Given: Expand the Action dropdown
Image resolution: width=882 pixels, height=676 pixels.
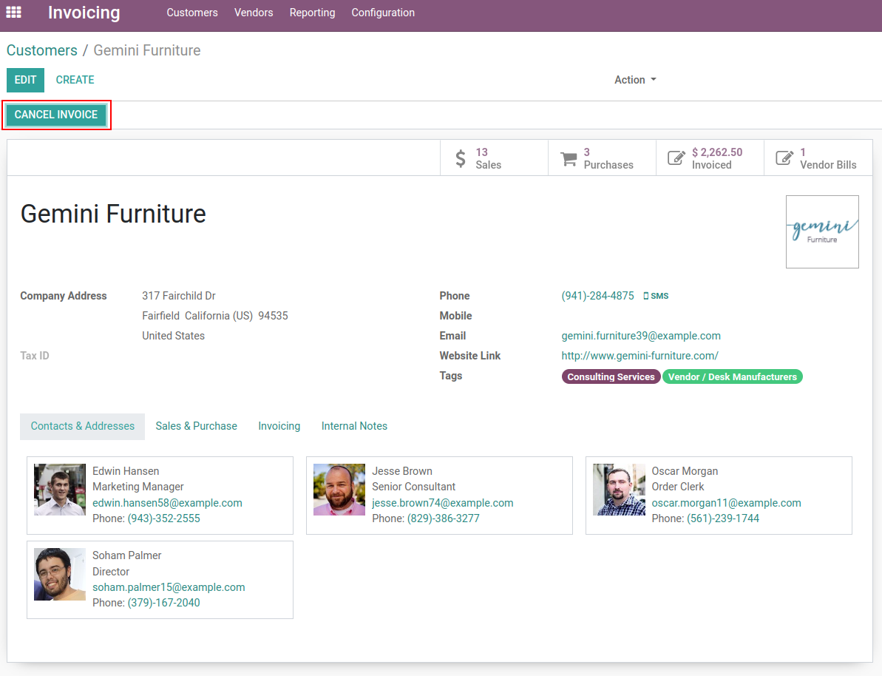Looking at the screenshot, I should click(x=634, y=80).
